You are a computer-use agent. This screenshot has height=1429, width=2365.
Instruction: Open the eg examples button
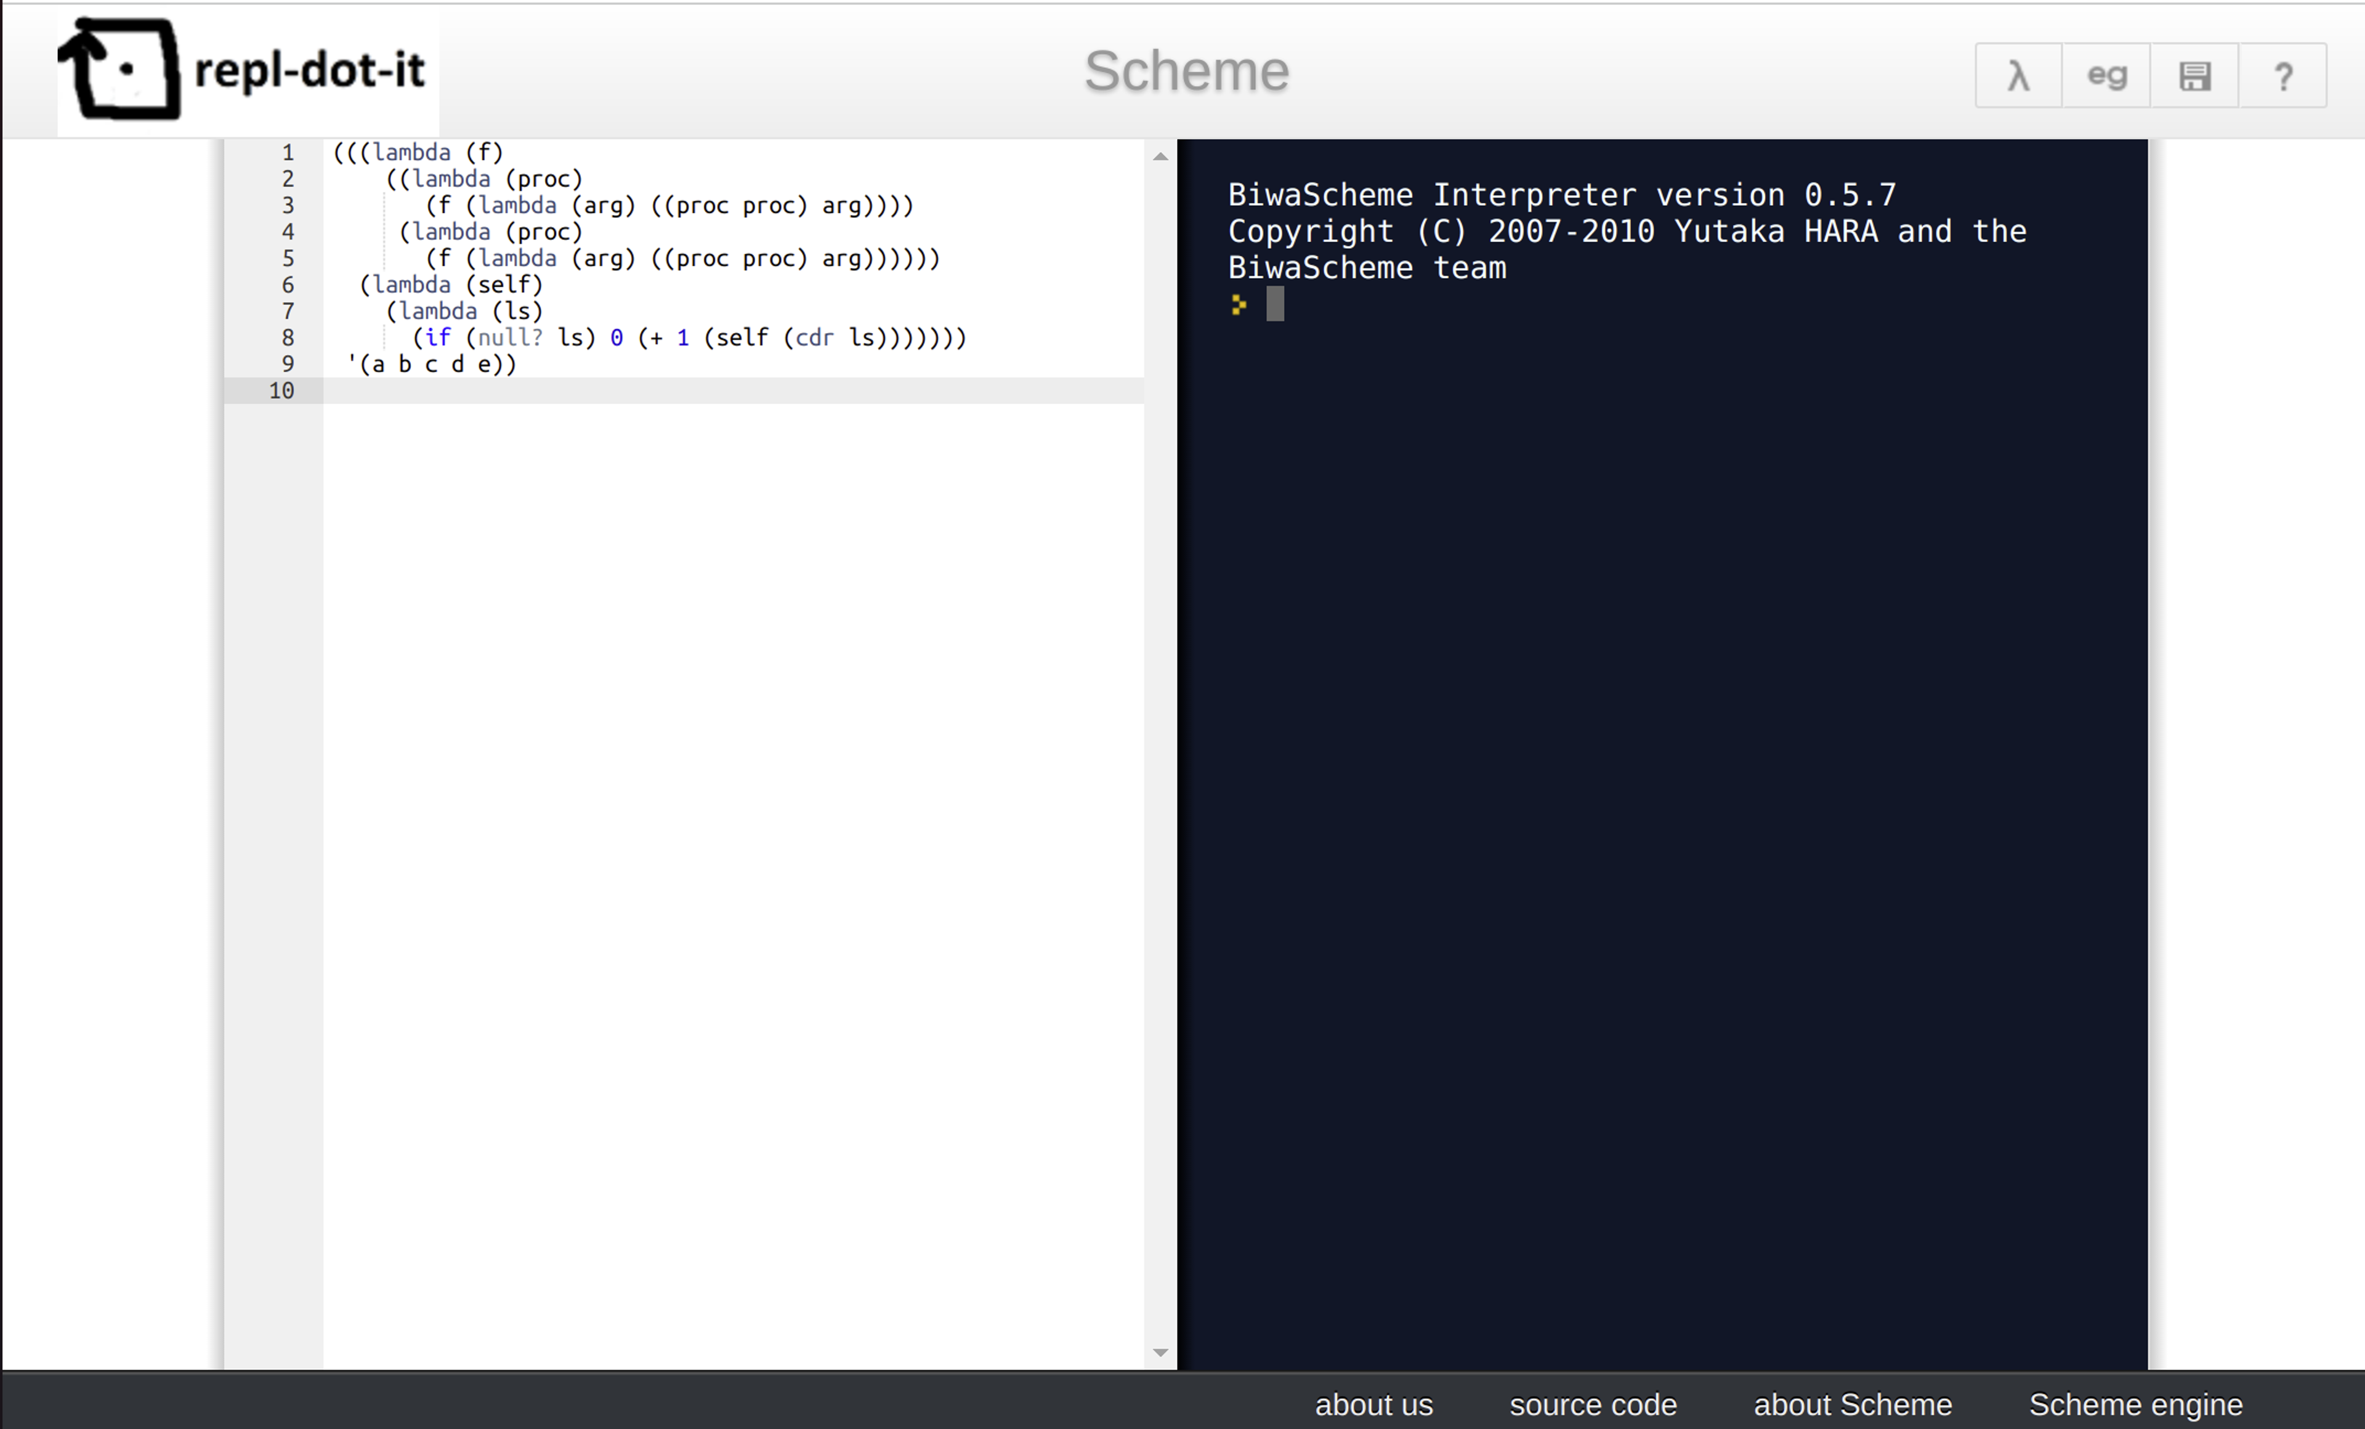(x=2107, y=75)
